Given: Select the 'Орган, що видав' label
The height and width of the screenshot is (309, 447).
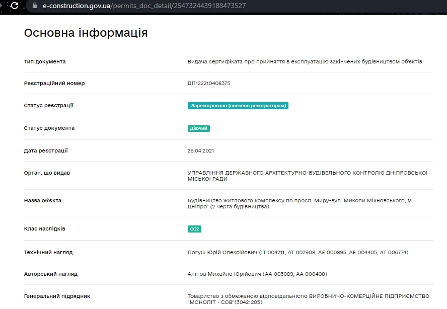Looking at the screenshot, I should pos(47,173).
